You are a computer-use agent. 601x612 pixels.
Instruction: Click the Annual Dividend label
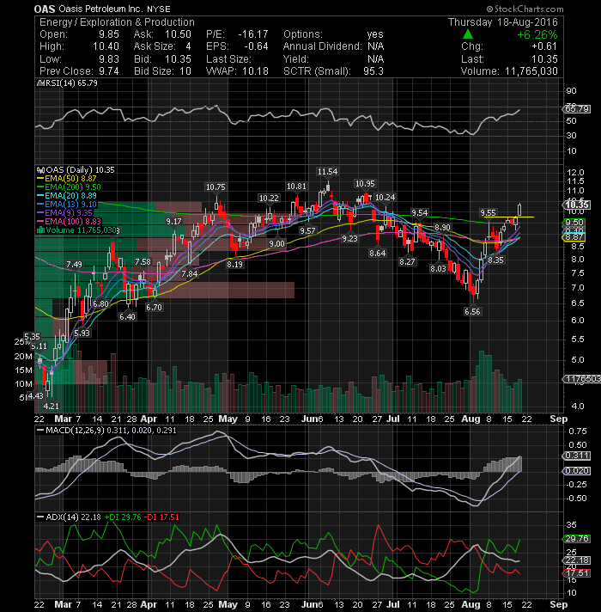pyautogui.click(x=322, y=46)
